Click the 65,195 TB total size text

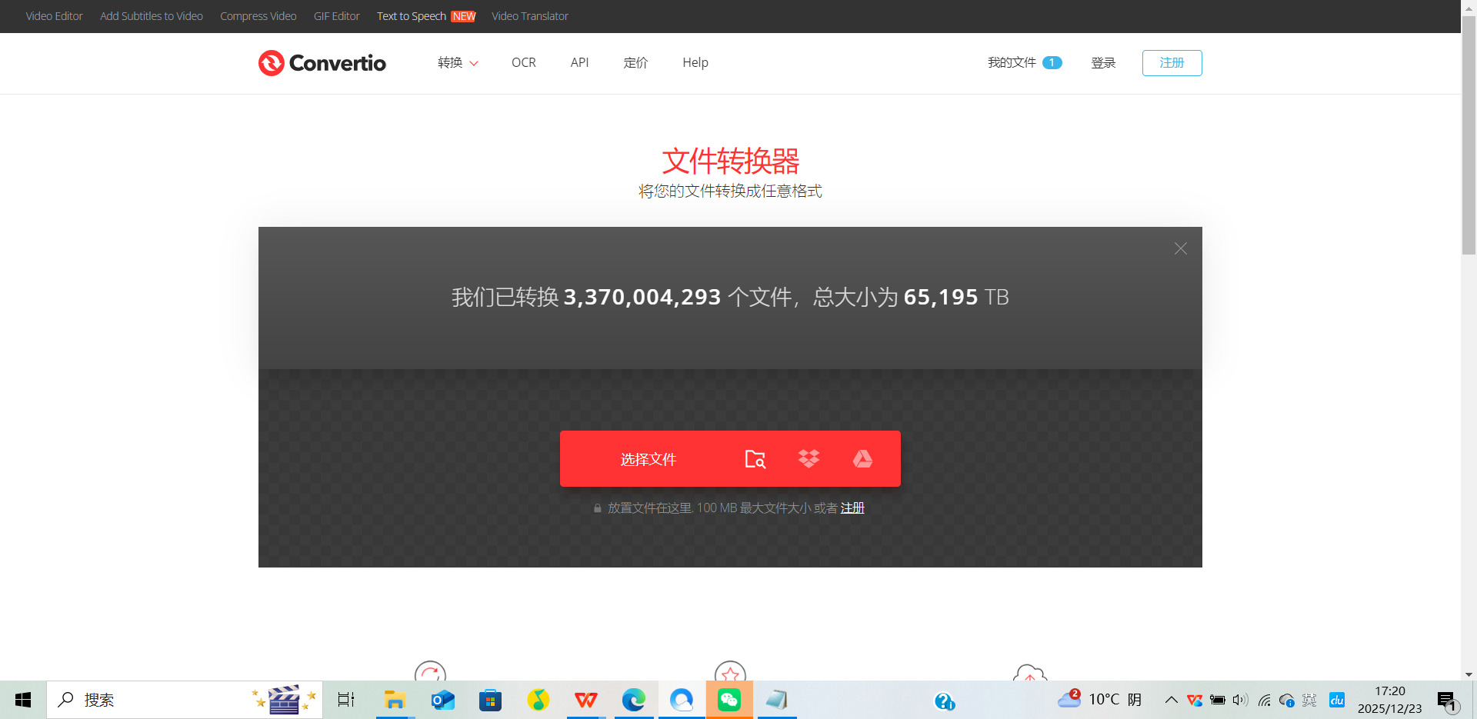pyautogui.click(x=956, y=297)
